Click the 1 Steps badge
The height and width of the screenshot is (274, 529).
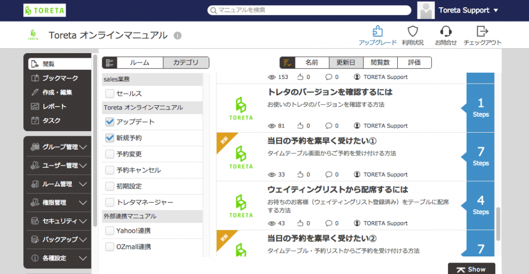[480, 108]
